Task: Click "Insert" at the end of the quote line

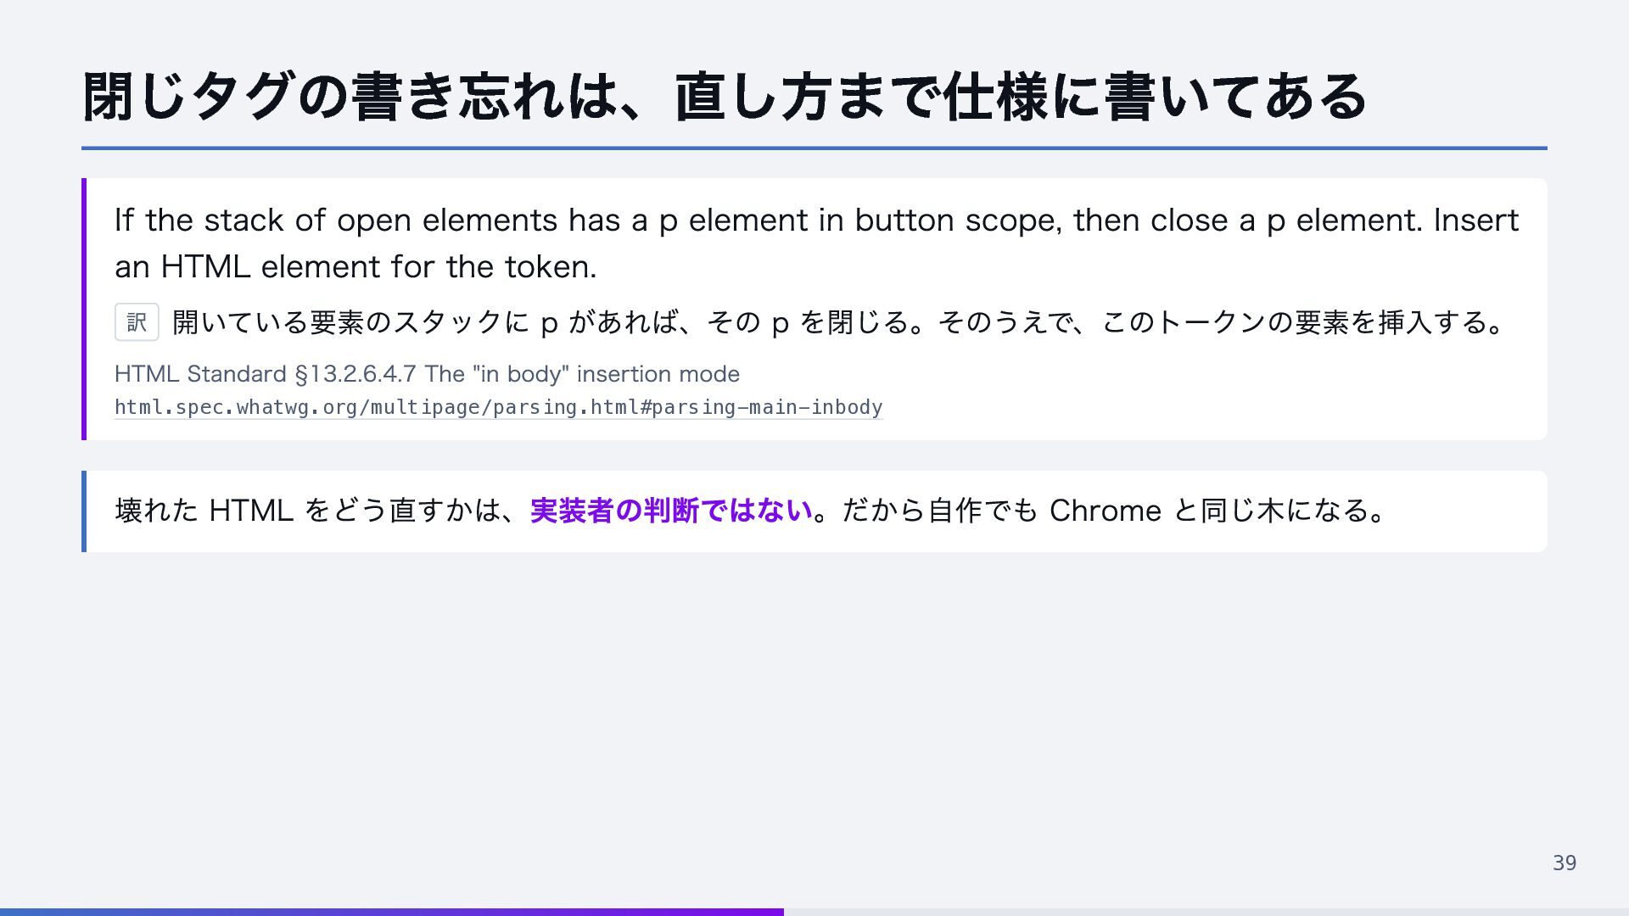Action: [1476, 221]
